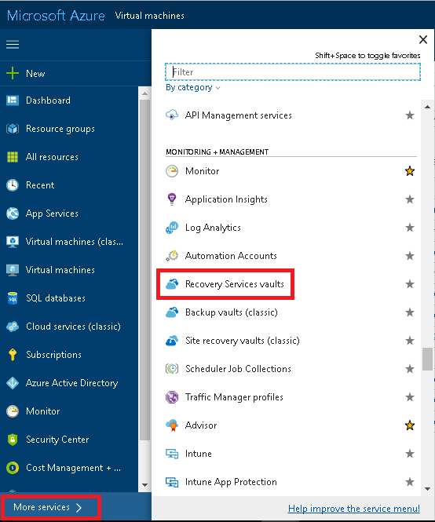Unfavorite Advisor with its gold star
The width and height of the screenshot is (435, 522).
click(410, 425)
